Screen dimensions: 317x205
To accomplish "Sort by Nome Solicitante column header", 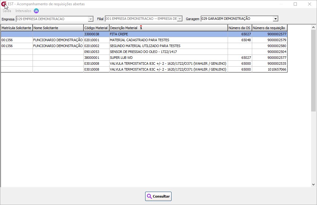I will pyautogui.click(x=58, y=28).
